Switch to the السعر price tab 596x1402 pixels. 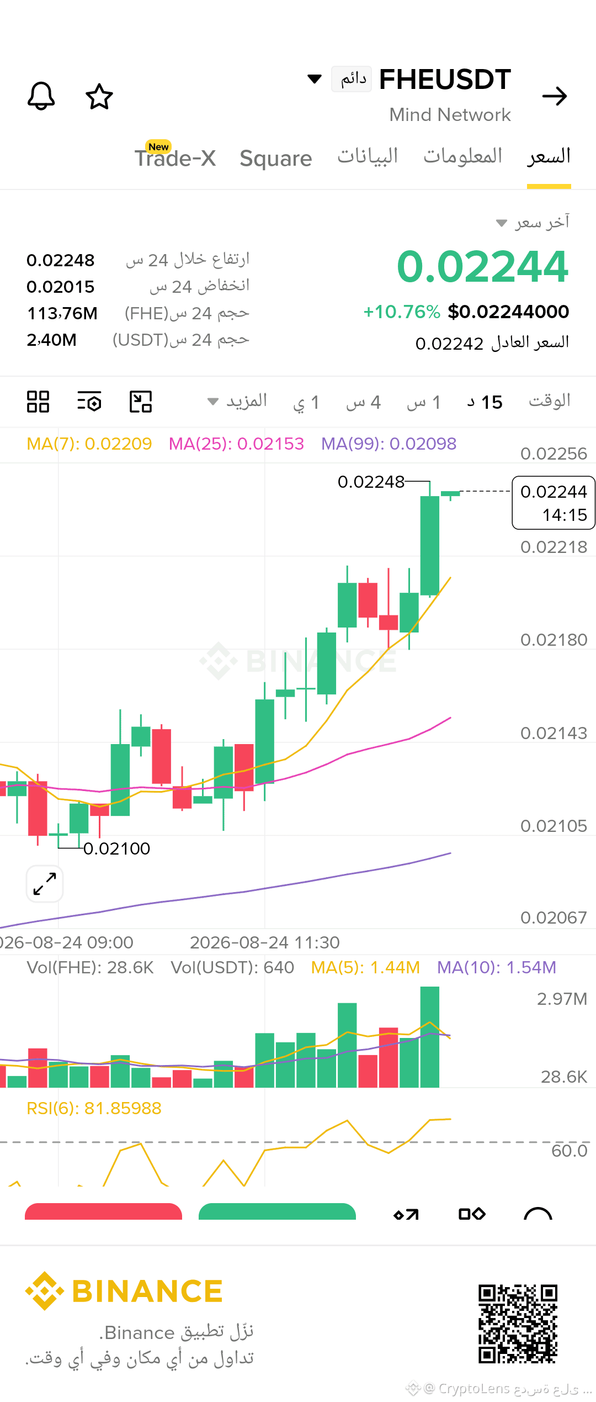tap(549, 156)
